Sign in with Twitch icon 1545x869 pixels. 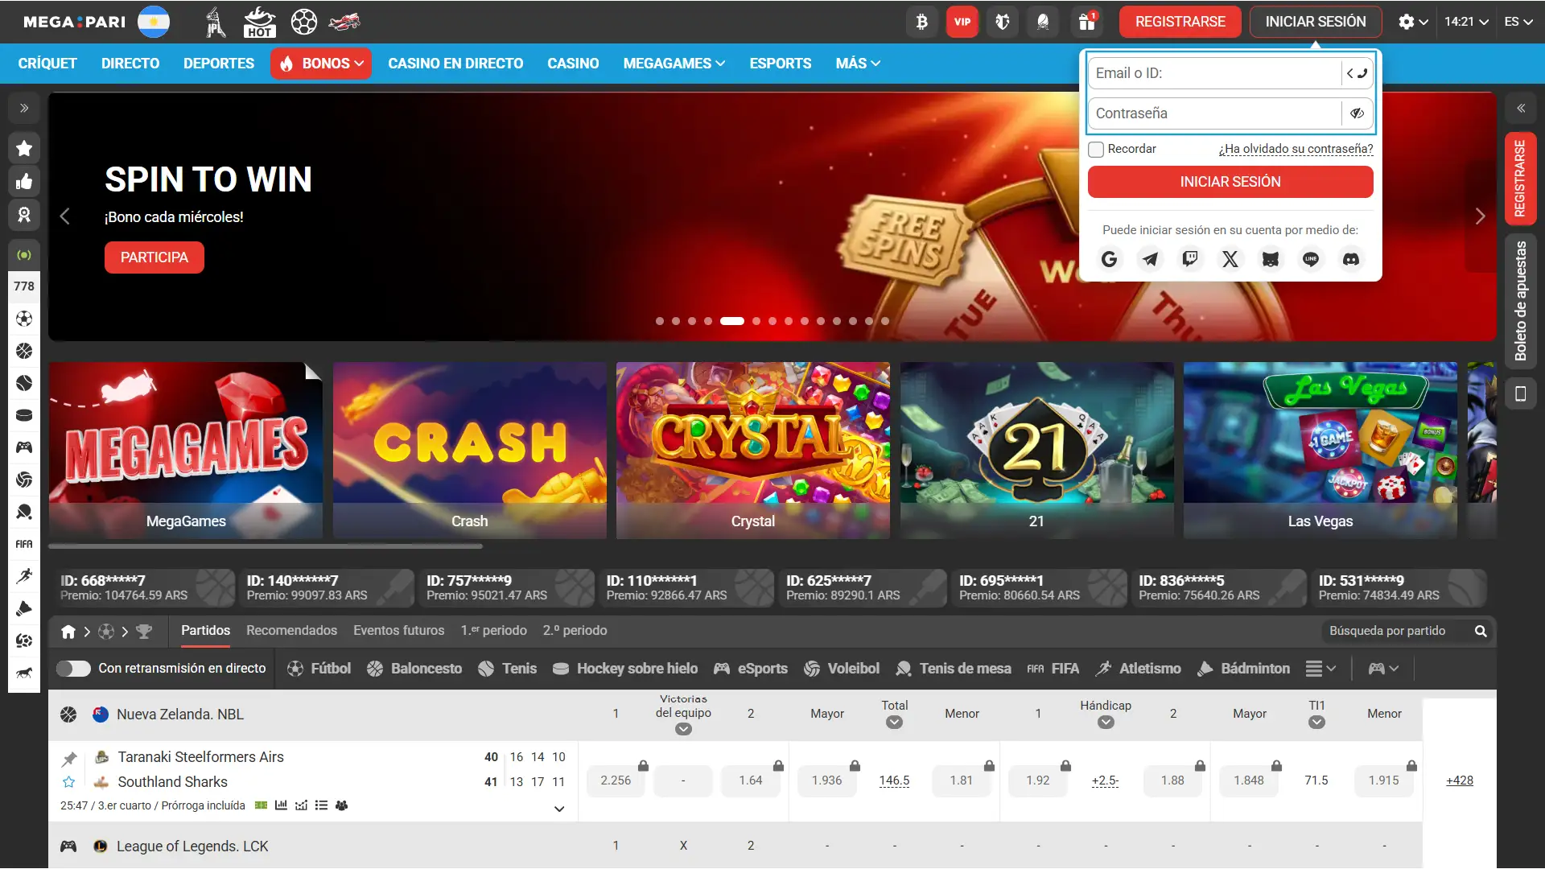1190,259
